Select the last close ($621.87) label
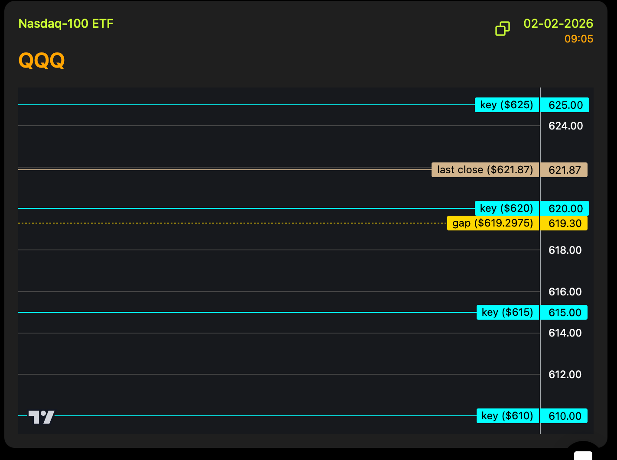617x460 pixels. (485, 170)
